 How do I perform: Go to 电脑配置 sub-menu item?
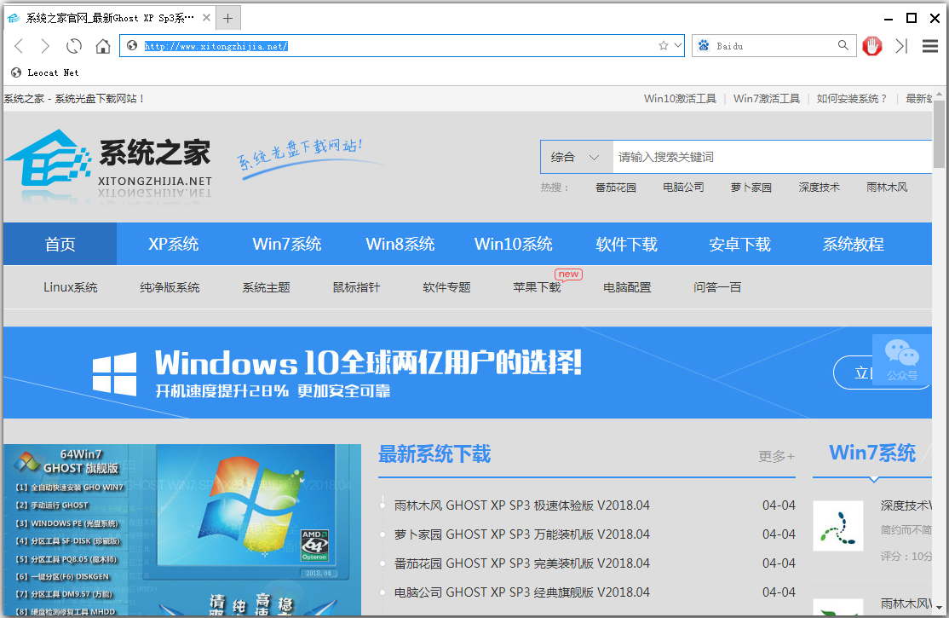[627, 287]
